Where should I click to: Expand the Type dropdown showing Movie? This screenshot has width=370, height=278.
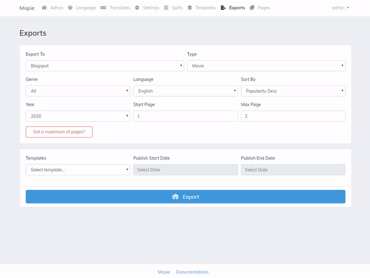click(266, 65)
